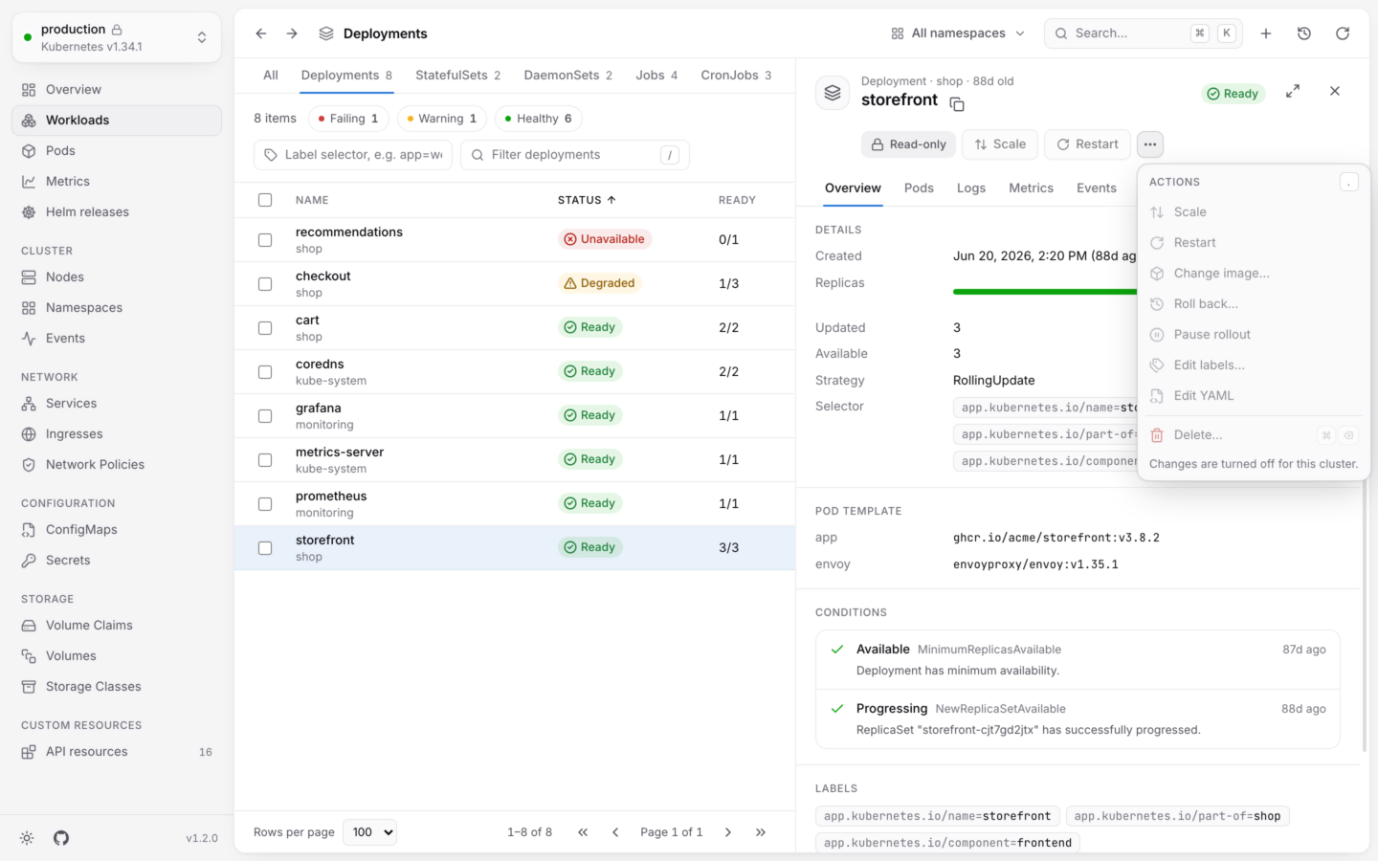Go to next page chevron
This screenshot has height=861, width=1378.
[728, 832]
